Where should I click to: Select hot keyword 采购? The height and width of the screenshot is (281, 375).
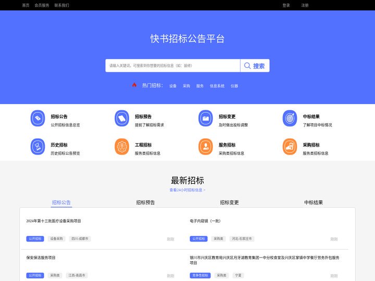click(186, 86)
